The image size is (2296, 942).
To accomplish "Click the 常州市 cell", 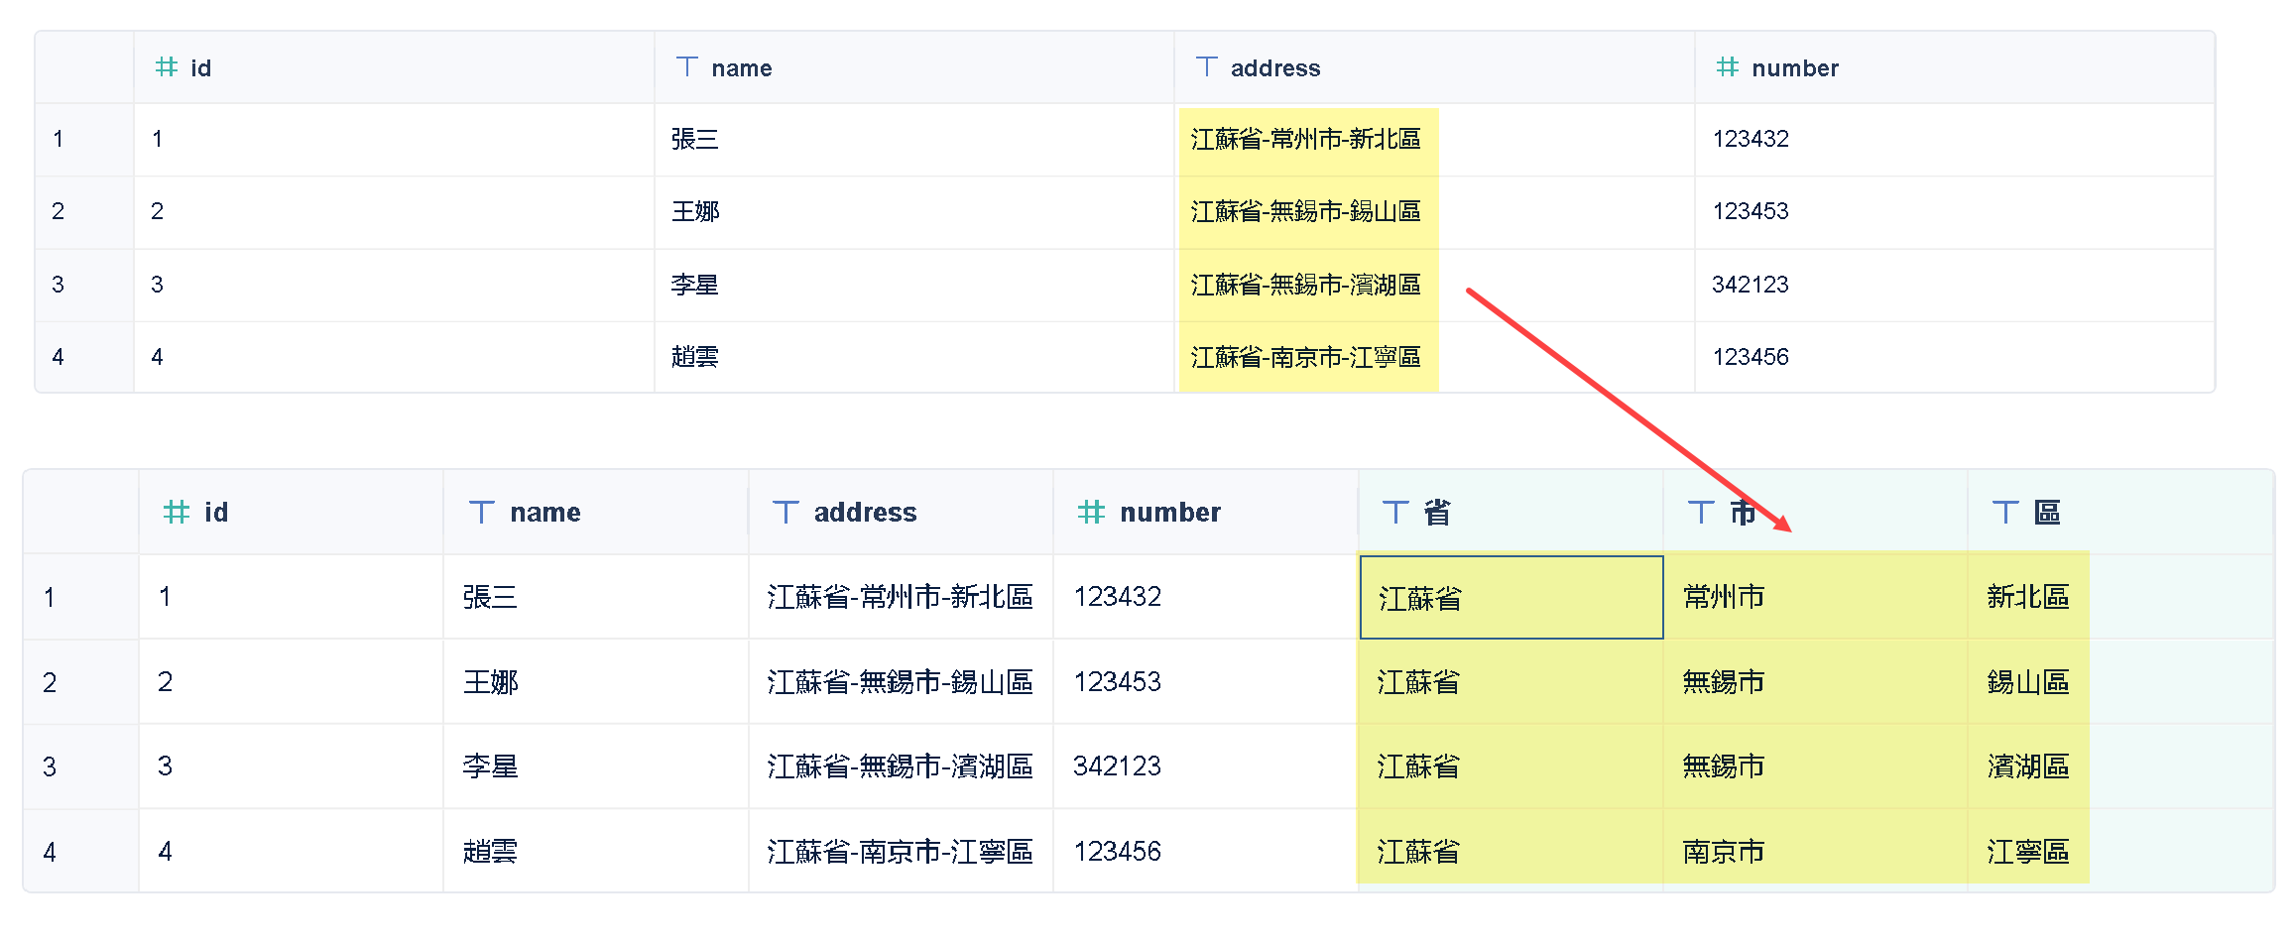I will point(1724,597).
